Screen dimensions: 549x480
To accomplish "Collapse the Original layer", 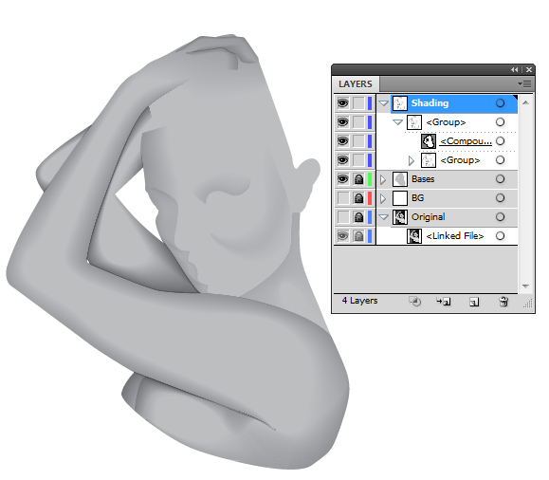I will pos(384,217).
